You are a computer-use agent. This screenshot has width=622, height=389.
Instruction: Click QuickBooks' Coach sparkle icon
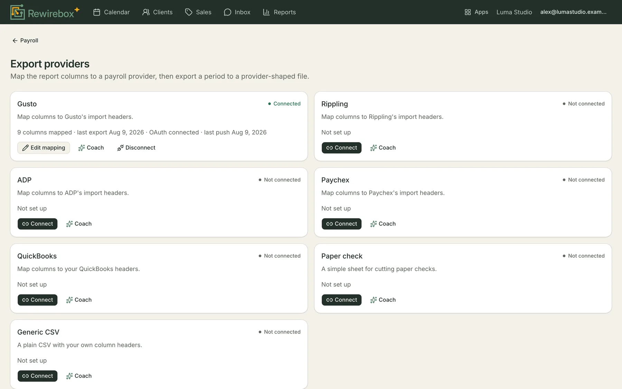click(69, 300)
